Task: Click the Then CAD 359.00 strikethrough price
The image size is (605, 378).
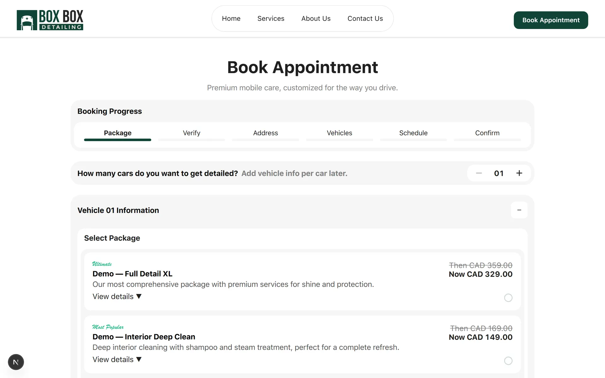Action: [481, 265]
